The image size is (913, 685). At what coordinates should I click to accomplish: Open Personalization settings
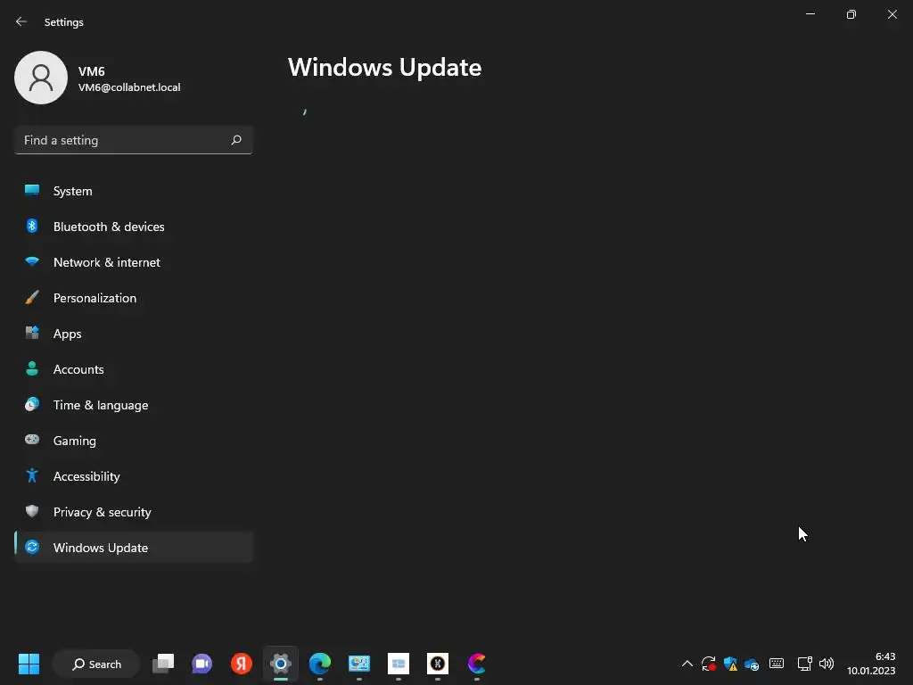point(134,298)
